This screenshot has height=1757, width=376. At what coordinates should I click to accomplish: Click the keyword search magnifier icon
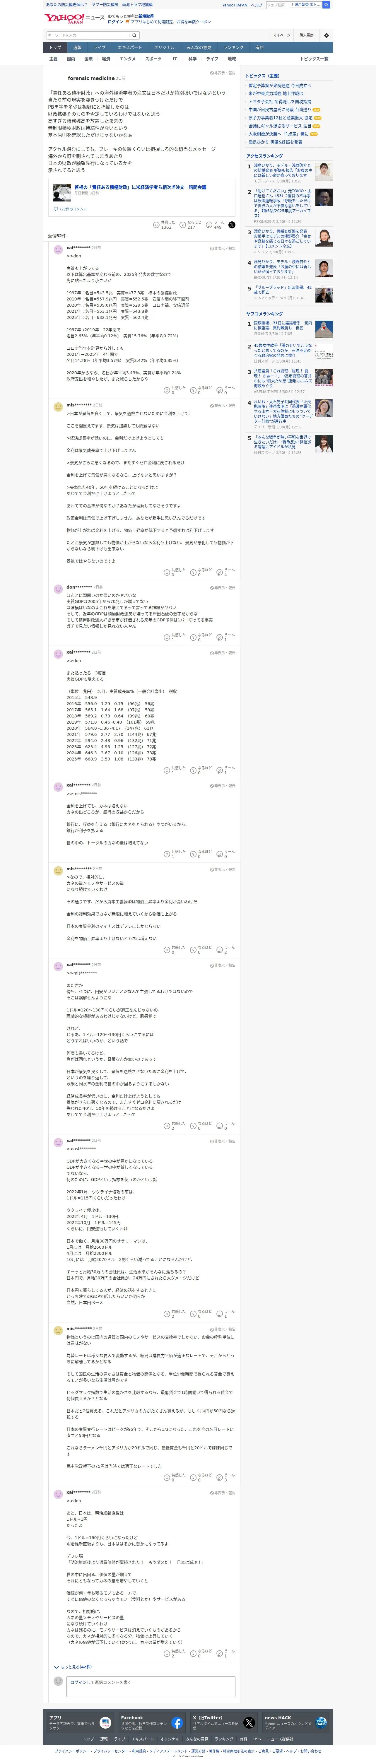[134, 35]
